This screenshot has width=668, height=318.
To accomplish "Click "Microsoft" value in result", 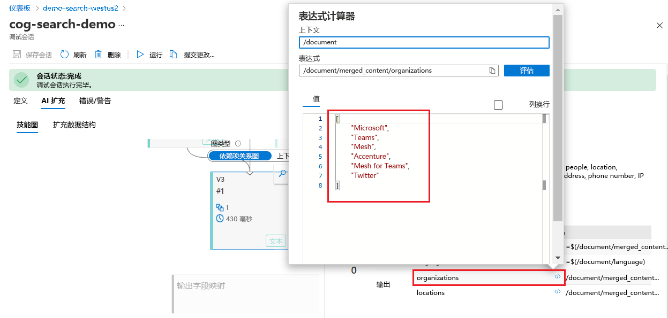I will click(x=370, y=128).
